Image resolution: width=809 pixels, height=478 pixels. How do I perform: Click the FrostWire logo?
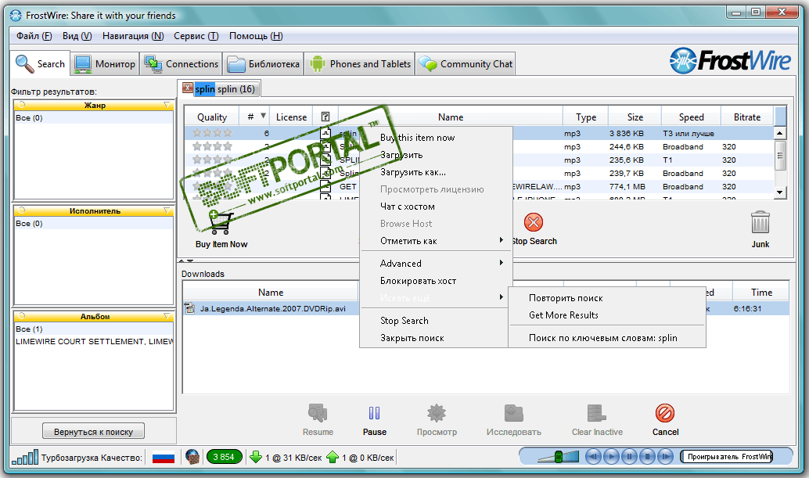[x=730, y=61]
